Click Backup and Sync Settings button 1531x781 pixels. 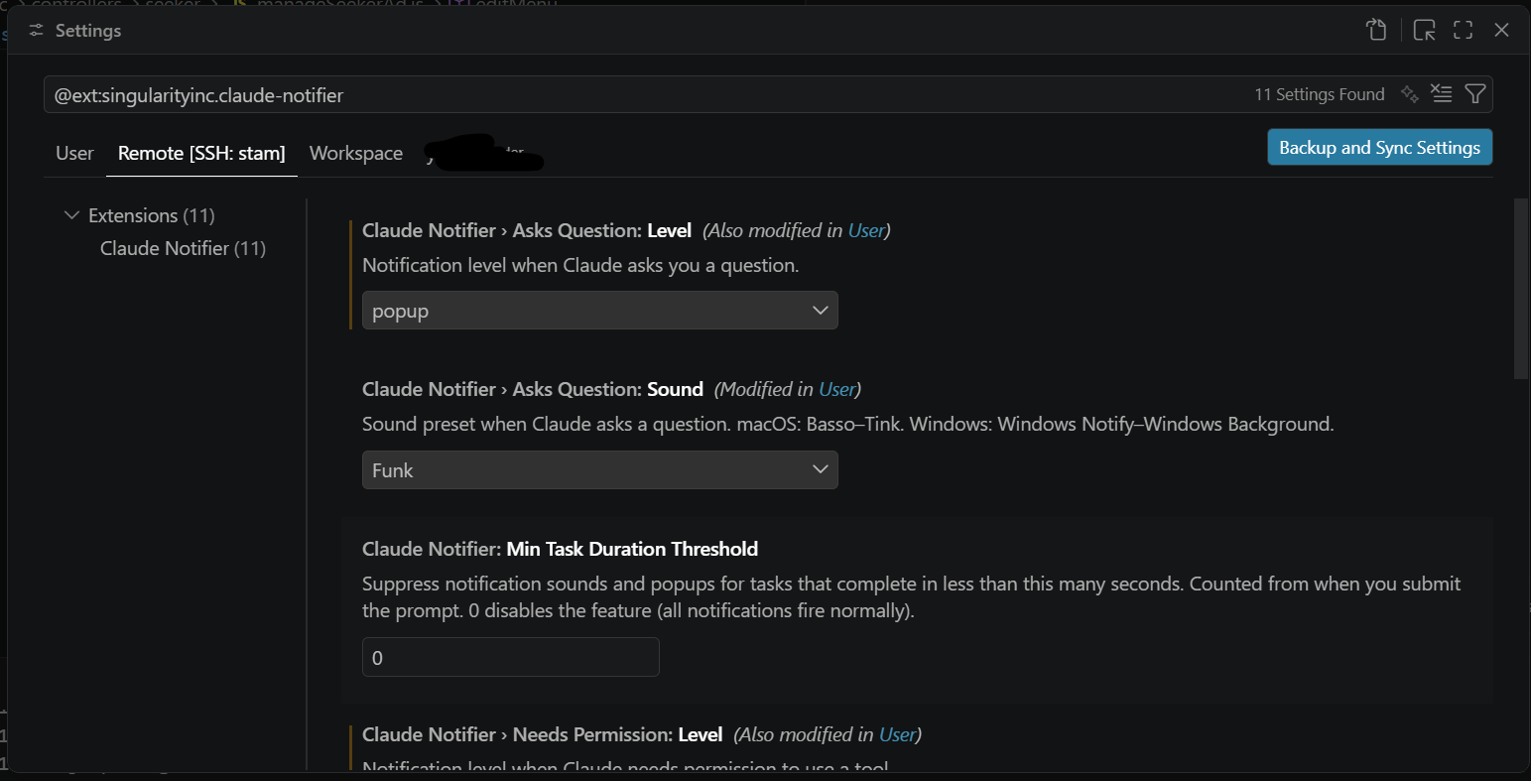pyautogui.click(x=1379, y=147)
